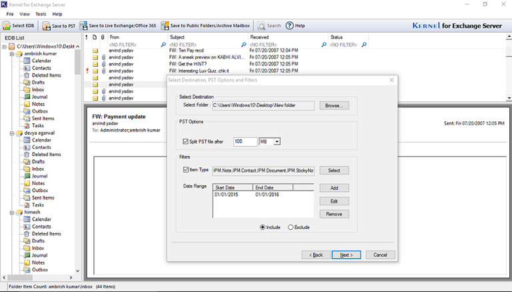Select the Exclude radio button
The image size is (512, 292).
[x=291, y=227]
